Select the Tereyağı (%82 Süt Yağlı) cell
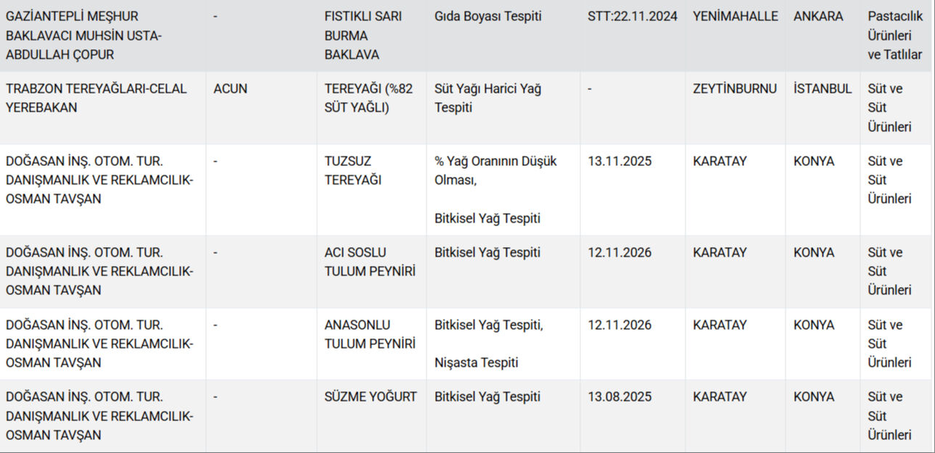The image size is (935, 453). click(x=368, y=98)
